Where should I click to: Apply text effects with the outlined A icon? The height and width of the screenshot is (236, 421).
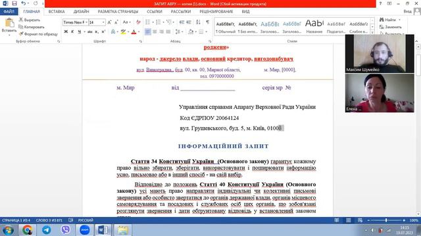tap(113, 32)
